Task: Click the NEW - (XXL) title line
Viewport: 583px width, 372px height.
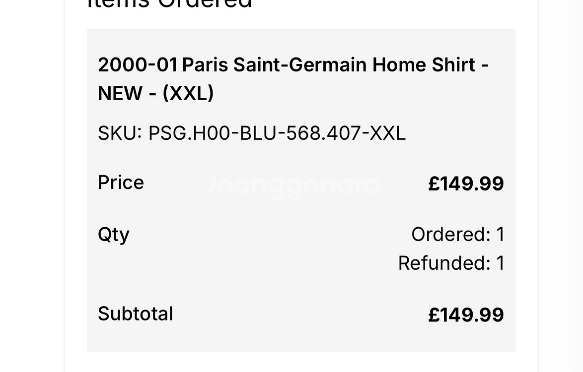Action: [155, 93]
